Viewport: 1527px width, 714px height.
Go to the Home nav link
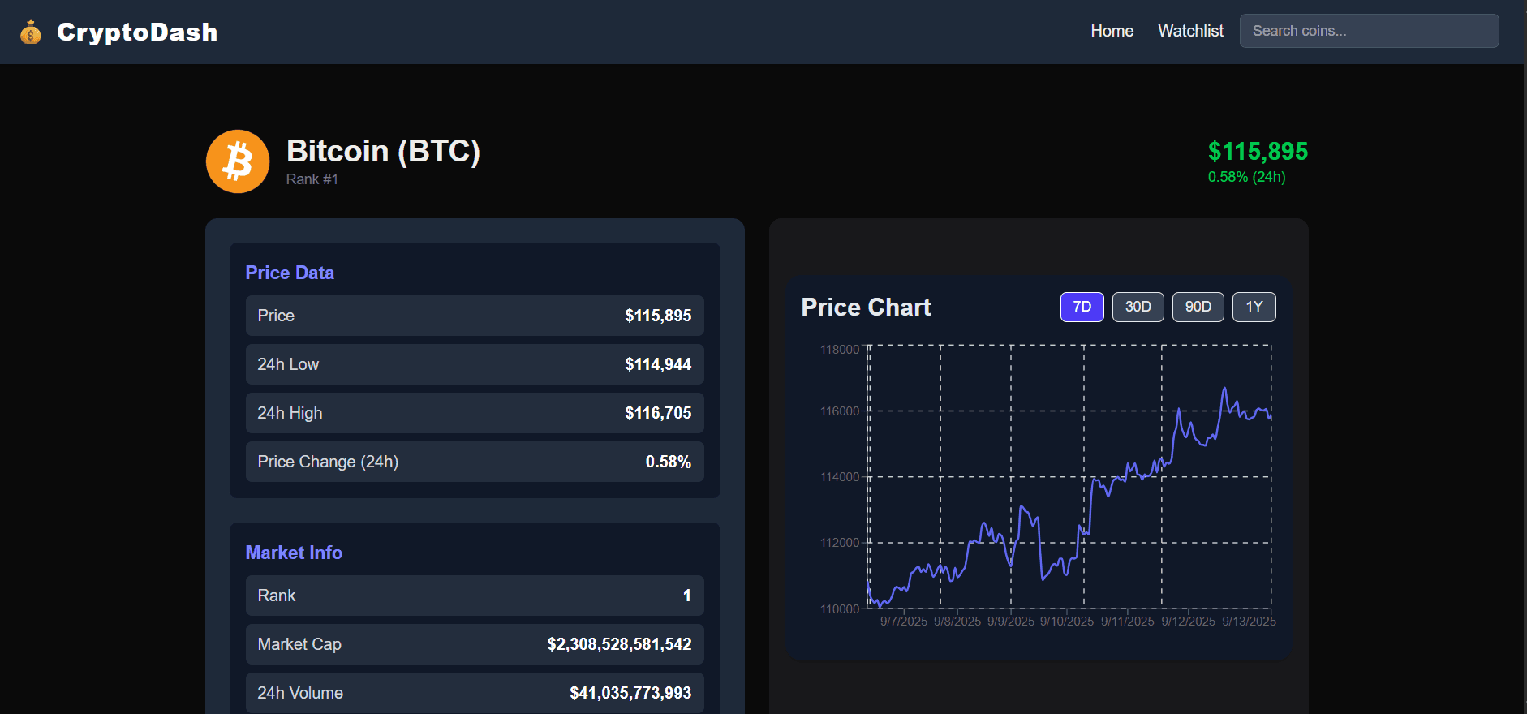[x=1112, y=31]
